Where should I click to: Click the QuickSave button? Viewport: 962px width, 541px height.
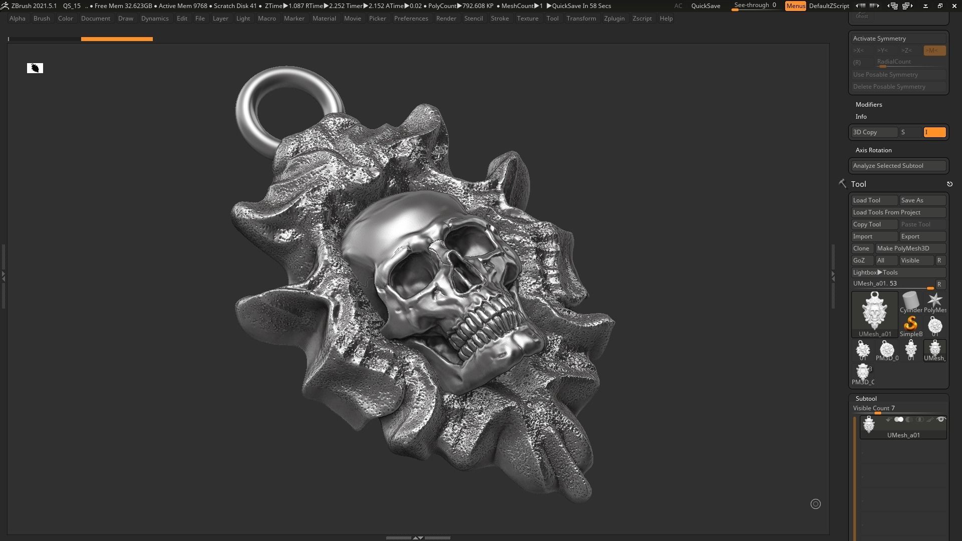click(x=705, y=6)
